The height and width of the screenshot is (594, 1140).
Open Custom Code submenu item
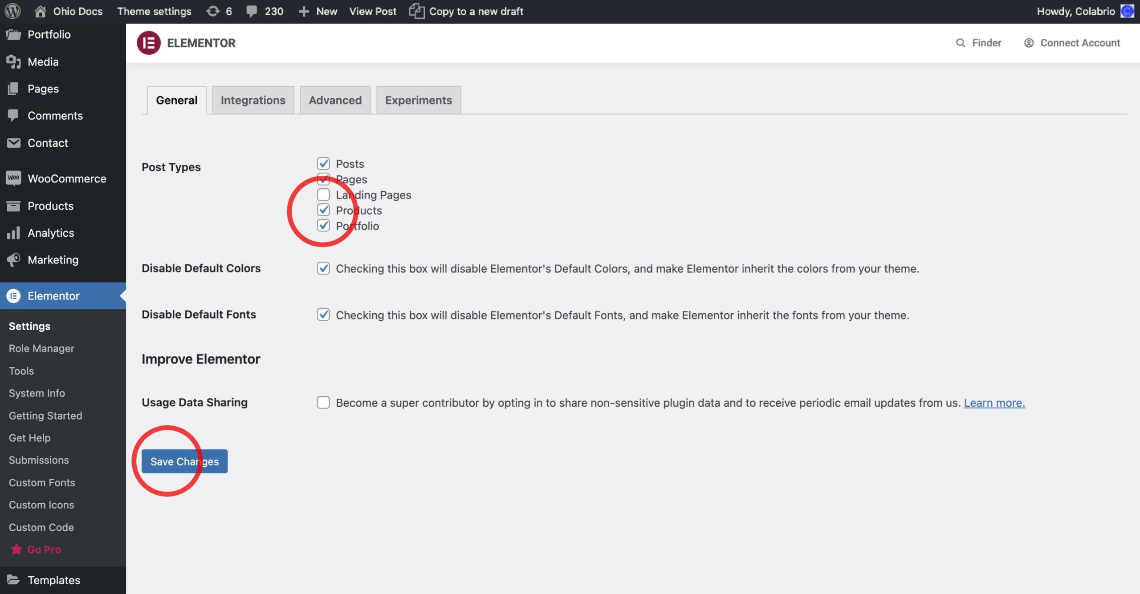[41, 527]
